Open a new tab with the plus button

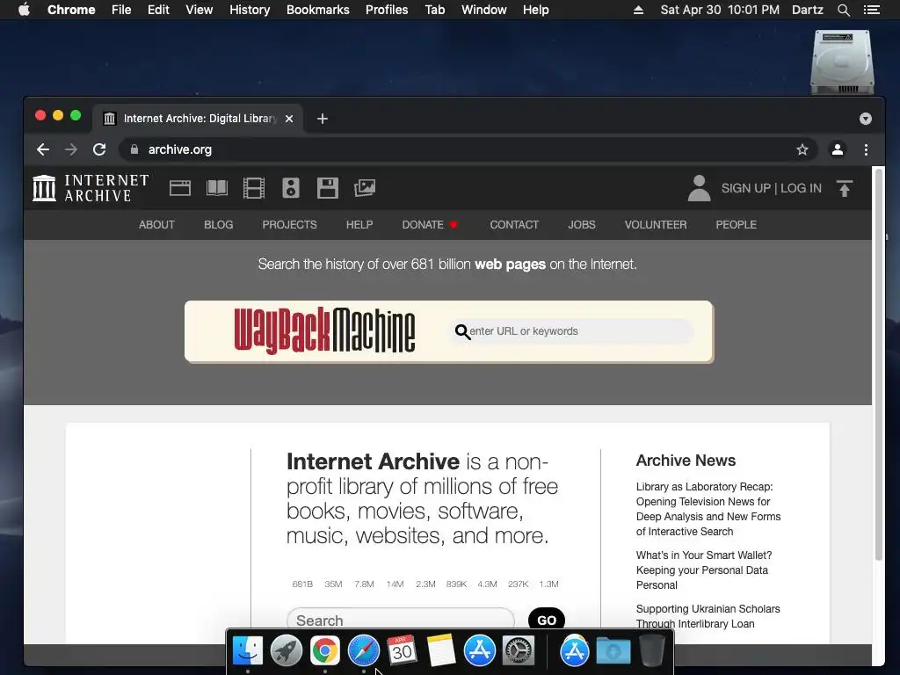coord(323,119)
